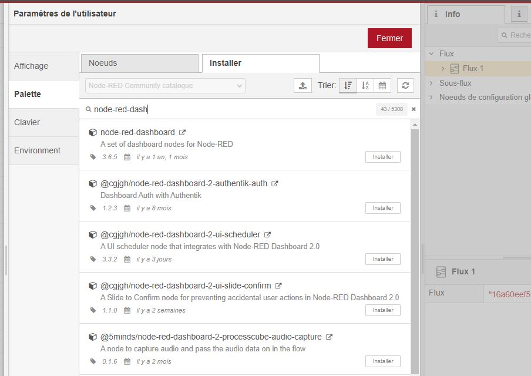Collapse the Flux section in Info sidebar
The image size is (531, 376).
[x=431, y=53]
